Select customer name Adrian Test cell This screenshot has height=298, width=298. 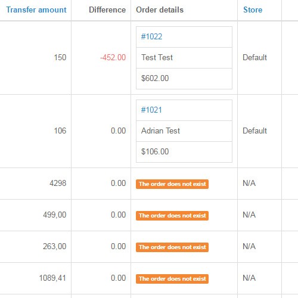click(184, 131)
